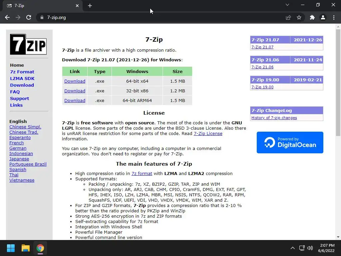Download the 64-bit x64 .exe

pyautogui.click(x=75, y=81)
